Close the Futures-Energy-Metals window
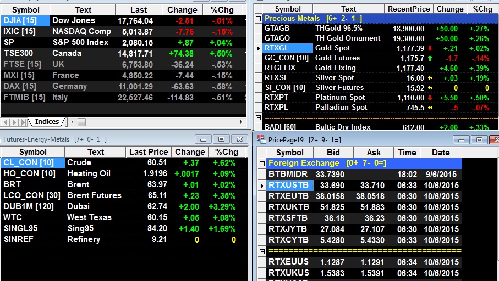Viewport: 499px width, 281px height. (x=239, y=139)
